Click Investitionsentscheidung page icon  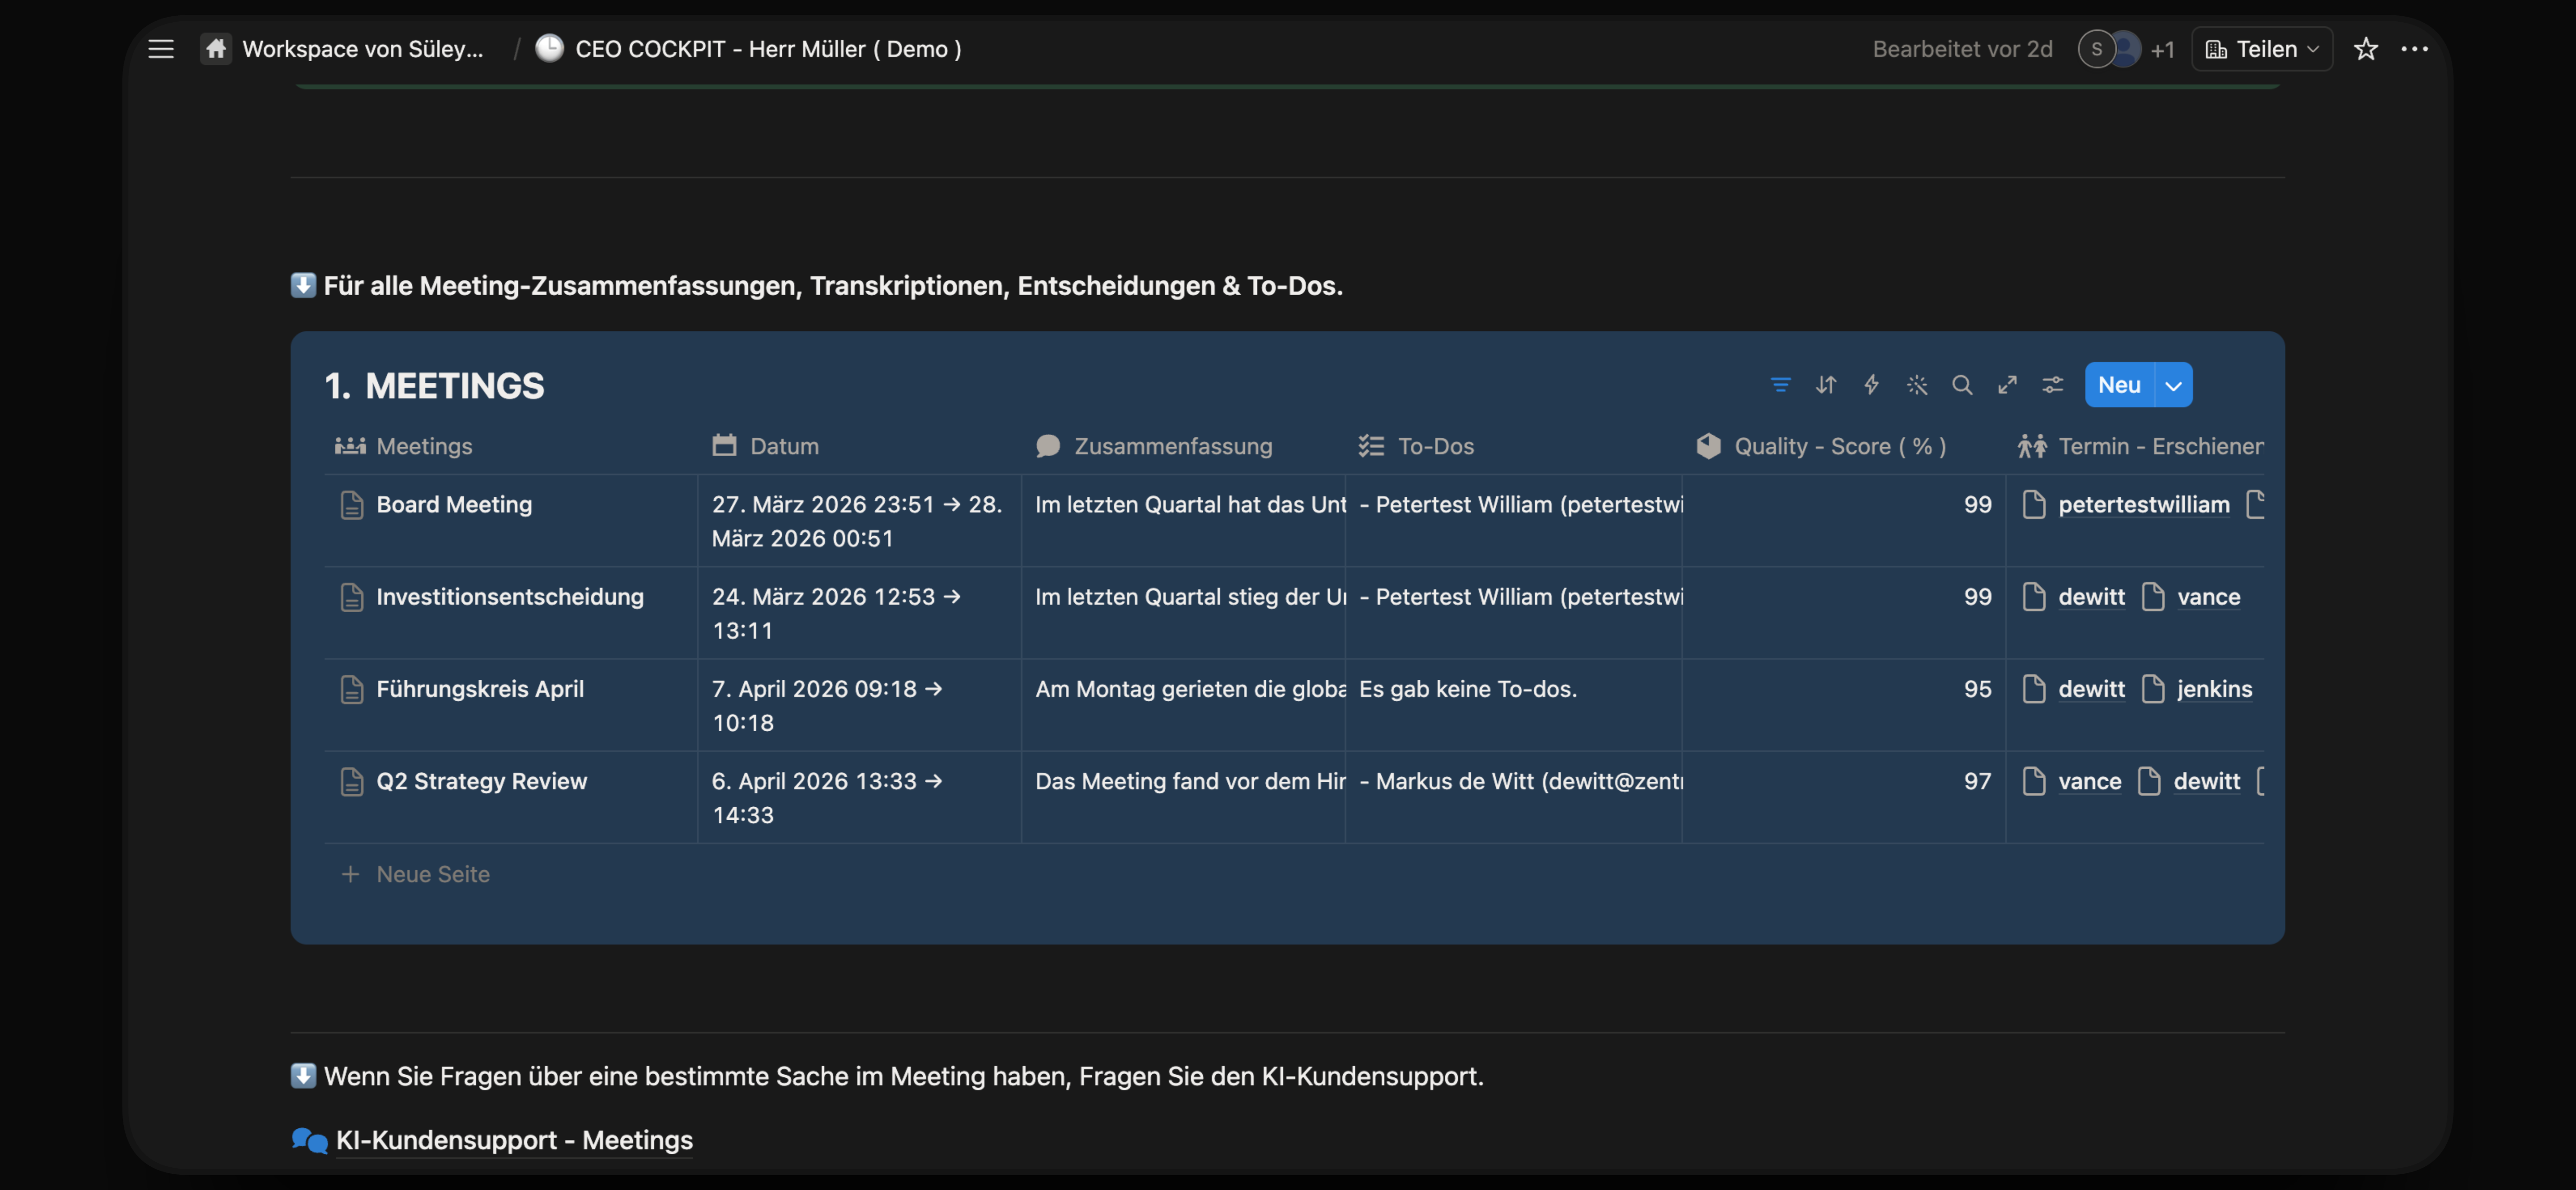351,596
